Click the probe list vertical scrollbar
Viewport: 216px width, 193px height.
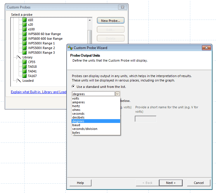pyautogui.click(x=90, y=35)
